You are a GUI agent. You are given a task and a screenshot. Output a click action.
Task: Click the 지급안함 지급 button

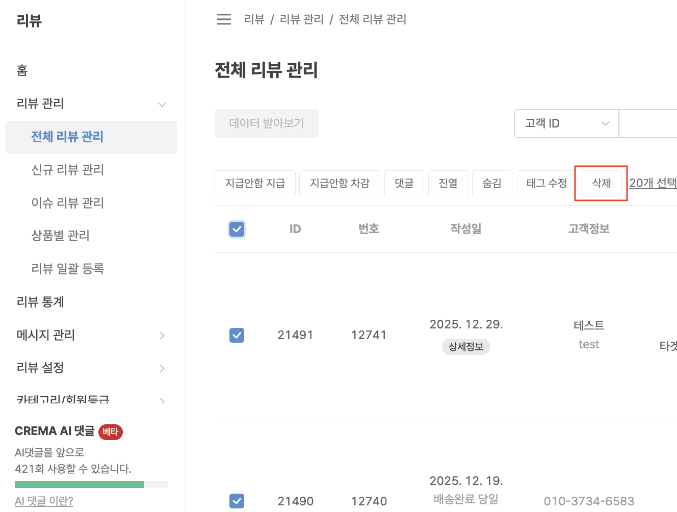[255, 183]
